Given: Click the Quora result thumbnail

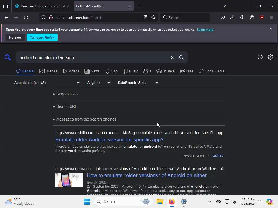Looking at the screenshot, I should tap(69, 180).
